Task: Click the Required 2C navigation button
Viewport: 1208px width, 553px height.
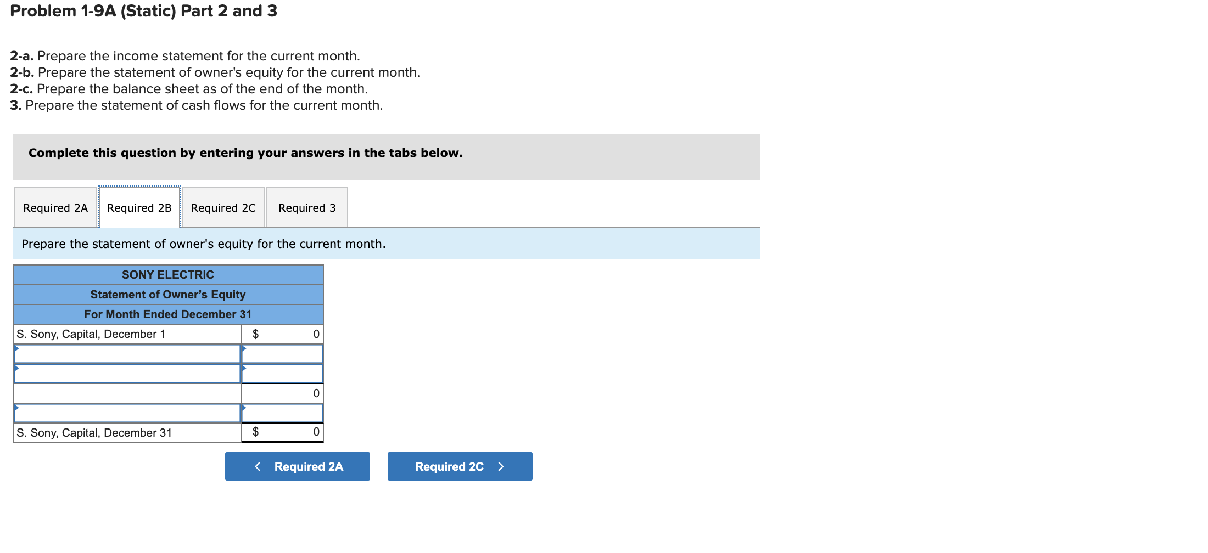Action: pyautogui.click(x=460, y=466)
